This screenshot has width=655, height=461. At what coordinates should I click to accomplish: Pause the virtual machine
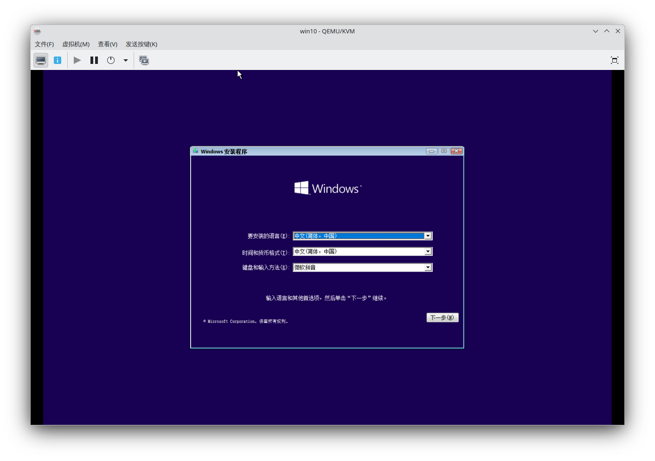pyautogui.click(x=94, y=60)
